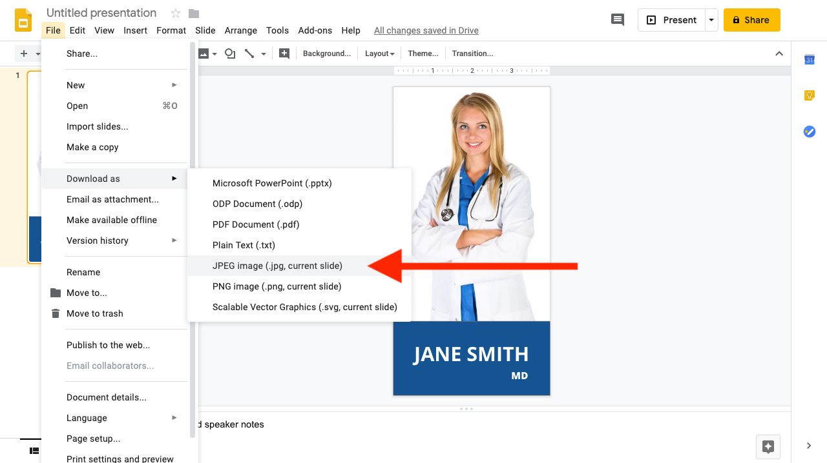This screenshot has height=463, width=827.
Task: Open Google Tasks side panel
Action: tap(809, 132)
